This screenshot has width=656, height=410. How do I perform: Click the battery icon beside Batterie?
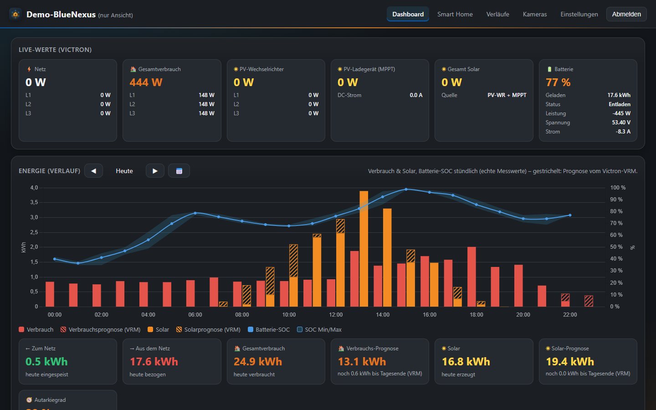(x=549, y=69)
